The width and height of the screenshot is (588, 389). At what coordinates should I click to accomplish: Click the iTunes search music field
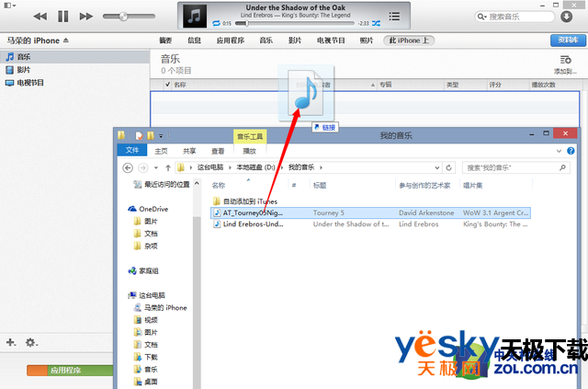(x=514, y=17)
